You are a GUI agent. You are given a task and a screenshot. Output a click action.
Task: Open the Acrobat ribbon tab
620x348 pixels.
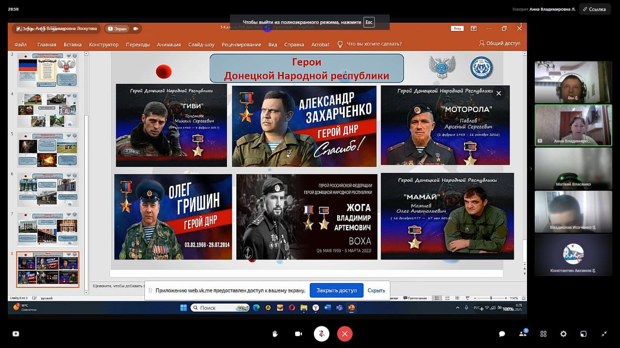click(x=320, y=44)
